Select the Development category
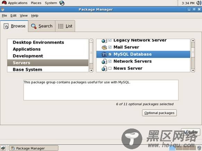Viewport: 202px width, 151px height. coord(48,56)
